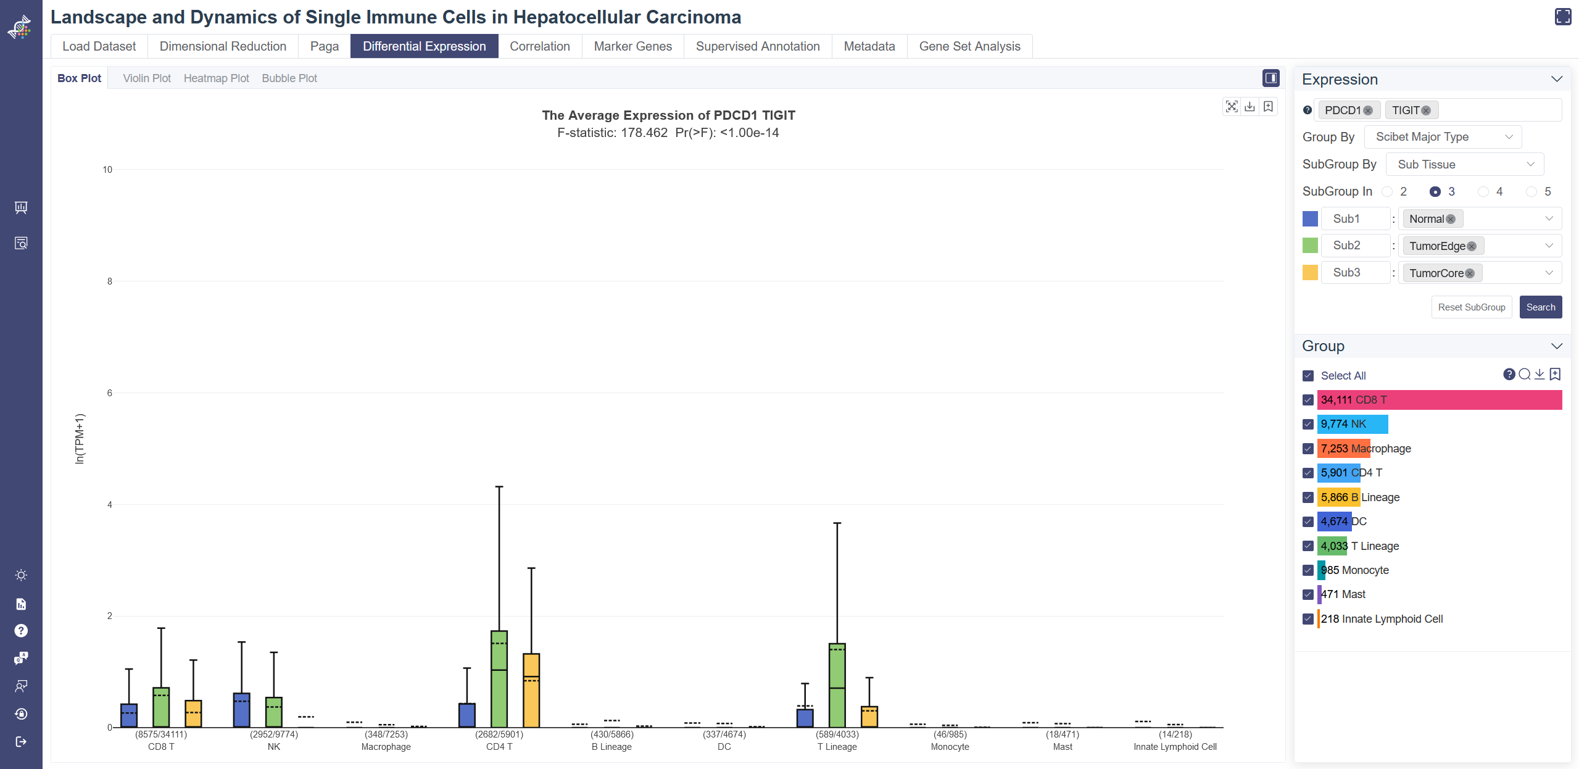Select SubGroup In option 4
Image resolution: width=1579 pixels, height=769 pixels.
[x=1483, y=192]
